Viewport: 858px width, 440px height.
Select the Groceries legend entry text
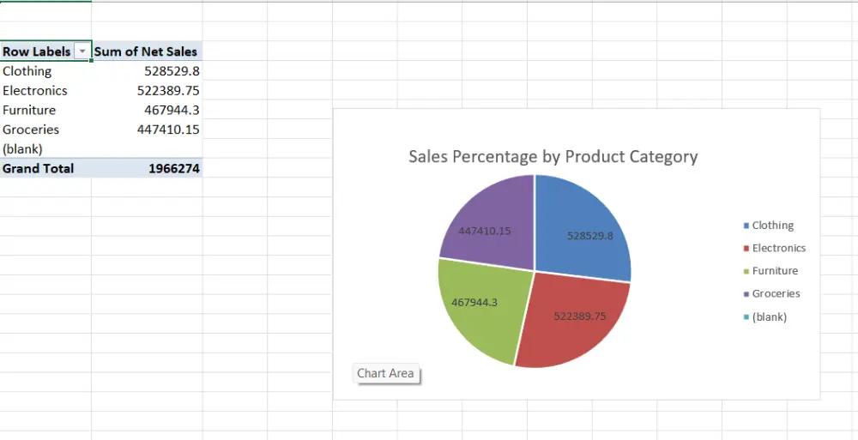[776, 293]
